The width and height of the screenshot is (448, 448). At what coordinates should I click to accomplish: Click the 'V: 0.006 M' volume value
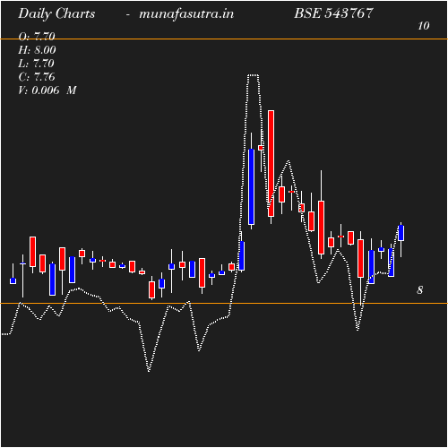pos(47,90)
